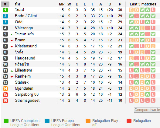Click the blue rank 2 badge

tap(5, 16)
